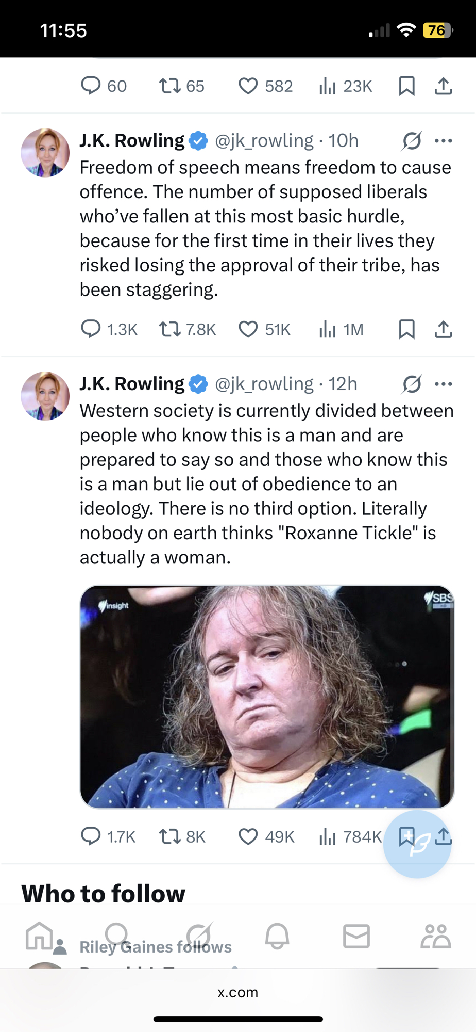Open J.K. Rowling name on the 12h tweet
Image resolution: width=476 pixels, height=1032 pixels.
[132, 384]
